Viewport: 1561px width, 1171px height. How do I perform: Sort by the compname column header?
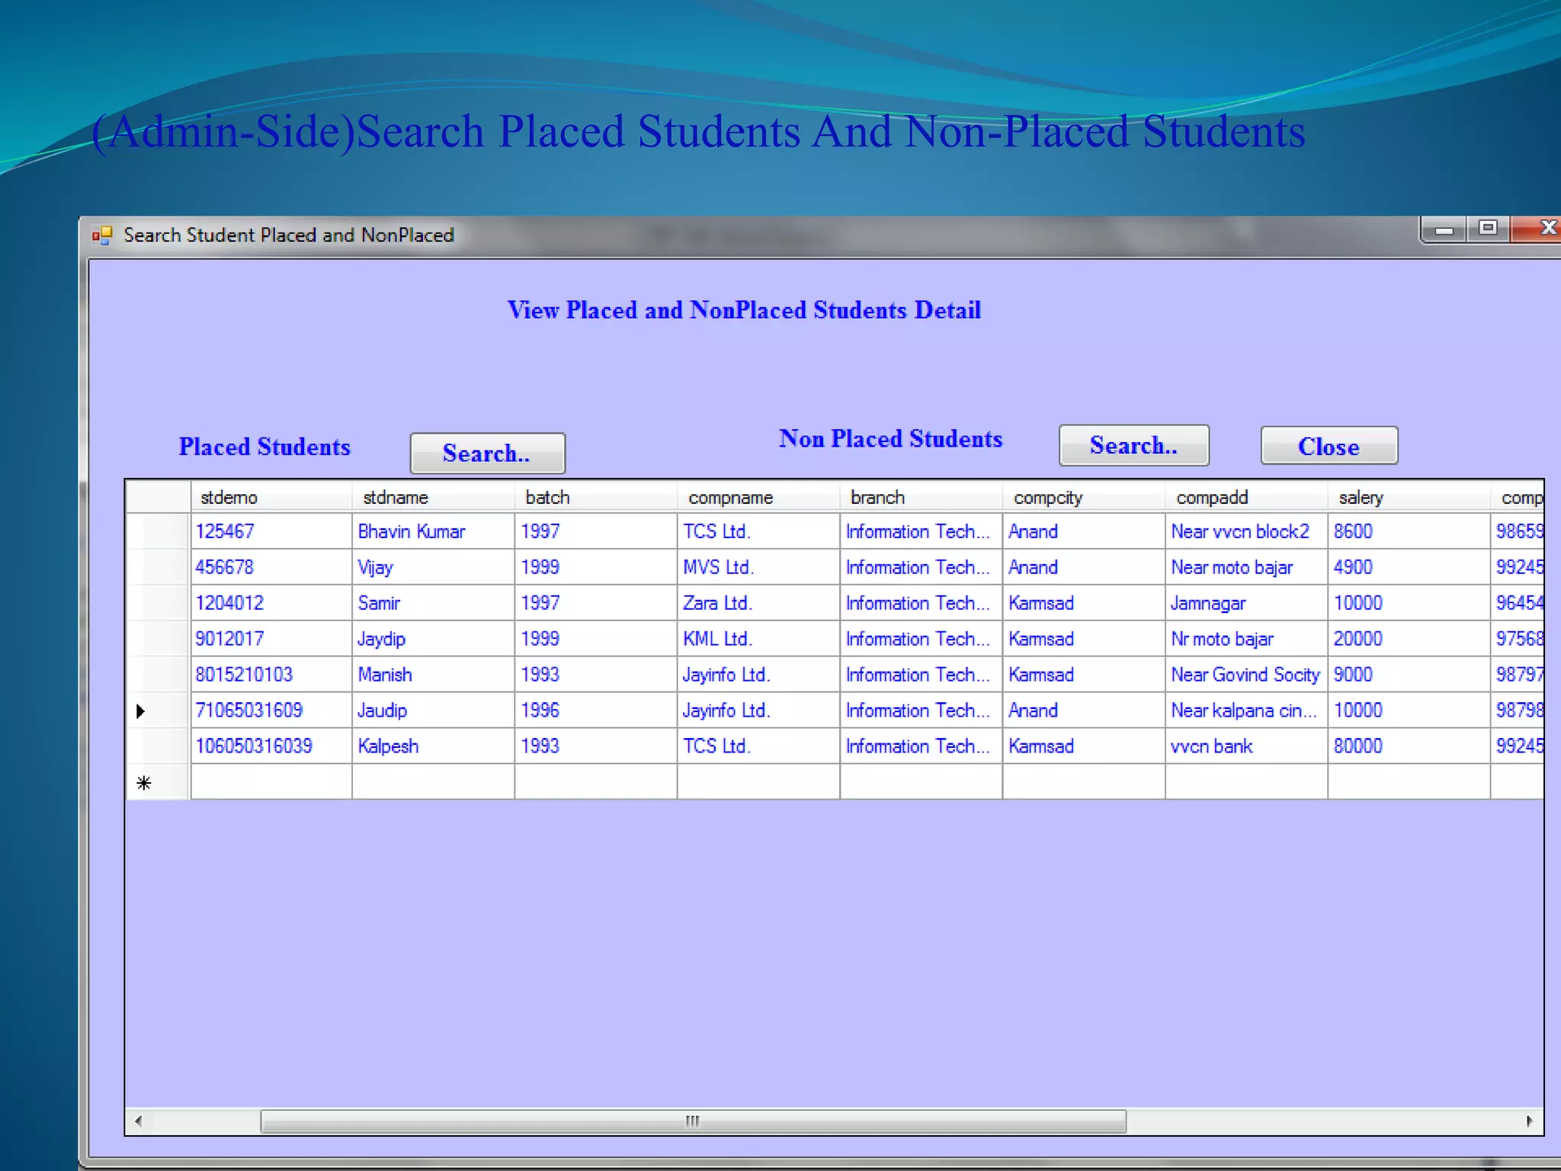click(759, 497)
